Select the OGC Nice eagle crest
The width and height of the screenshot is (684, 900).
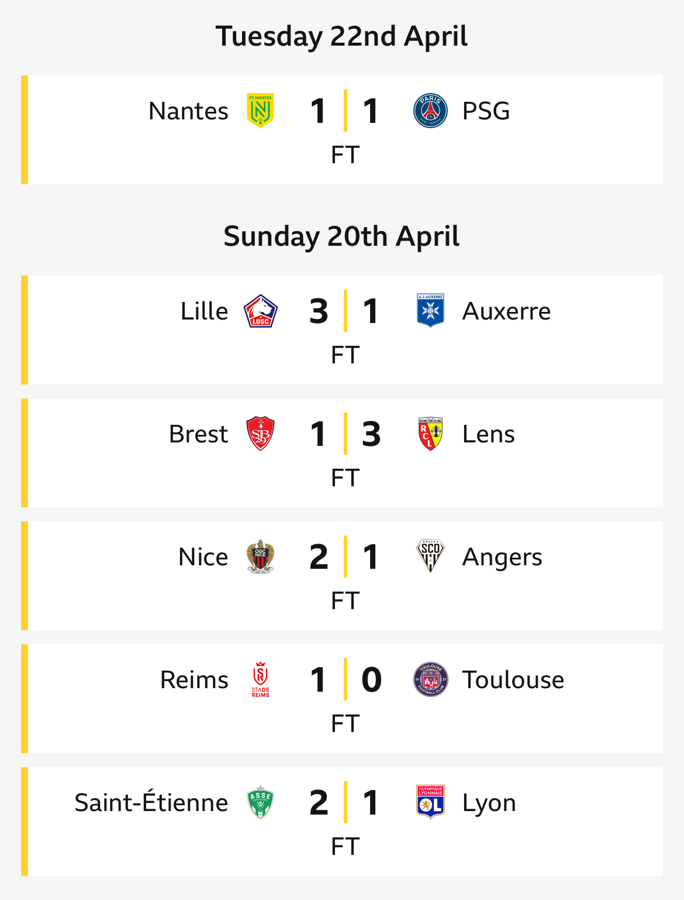click(x=260, y=557)
